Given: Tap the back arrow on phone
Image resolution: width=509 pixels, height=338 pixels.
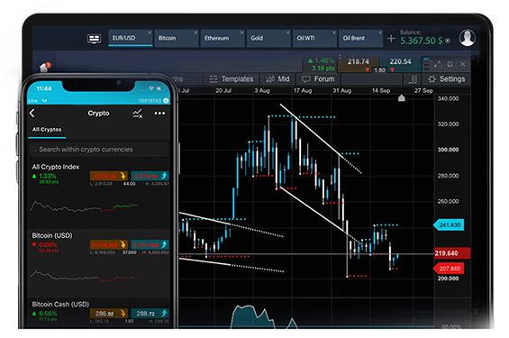Looking at the screenshot, I should click(32, 114).
